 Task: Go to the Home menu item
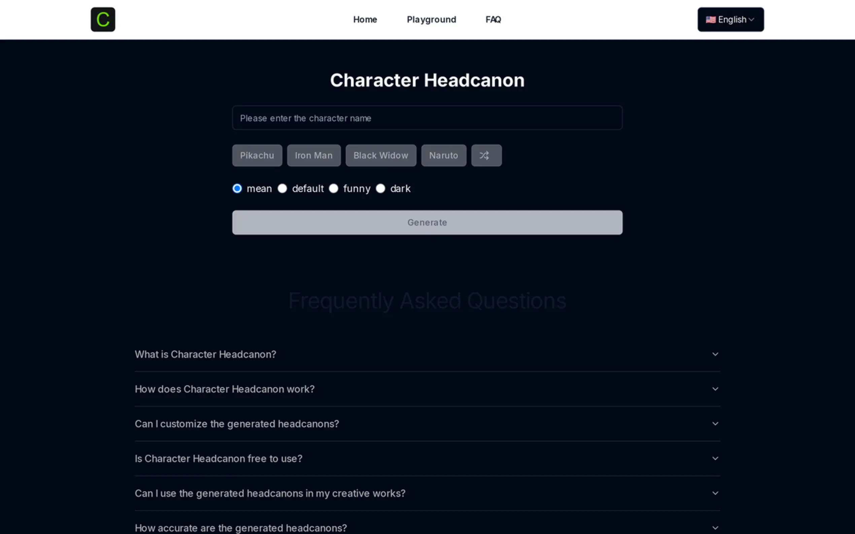point(365,20)
